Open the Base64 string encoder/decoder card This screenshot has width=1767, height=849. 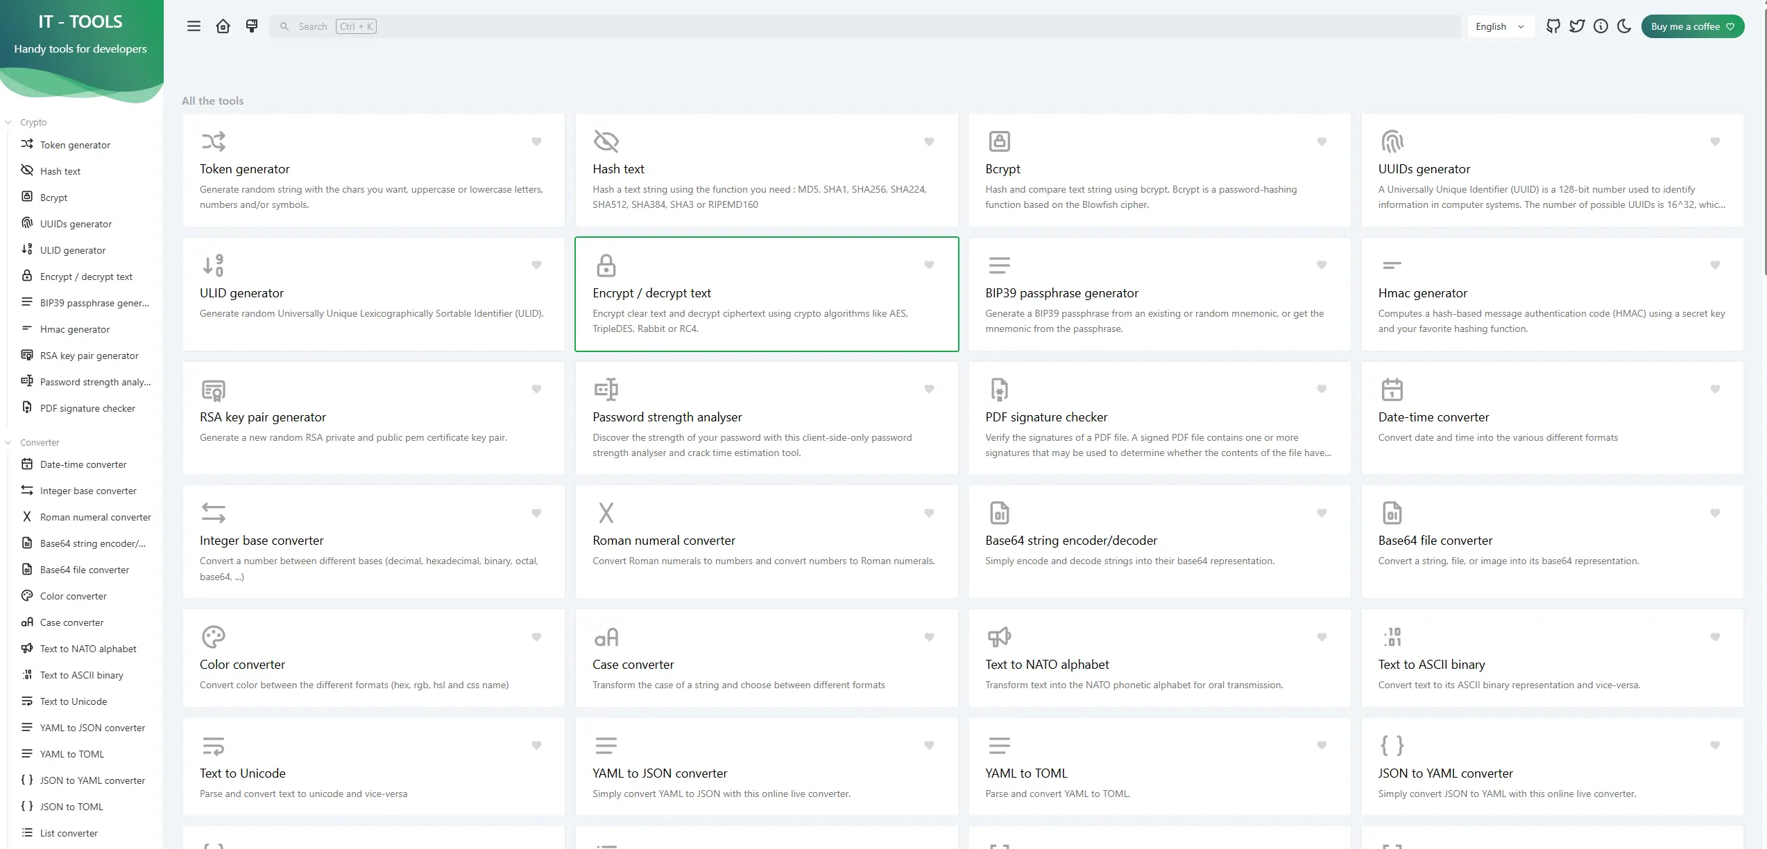tap(1159, 541)
